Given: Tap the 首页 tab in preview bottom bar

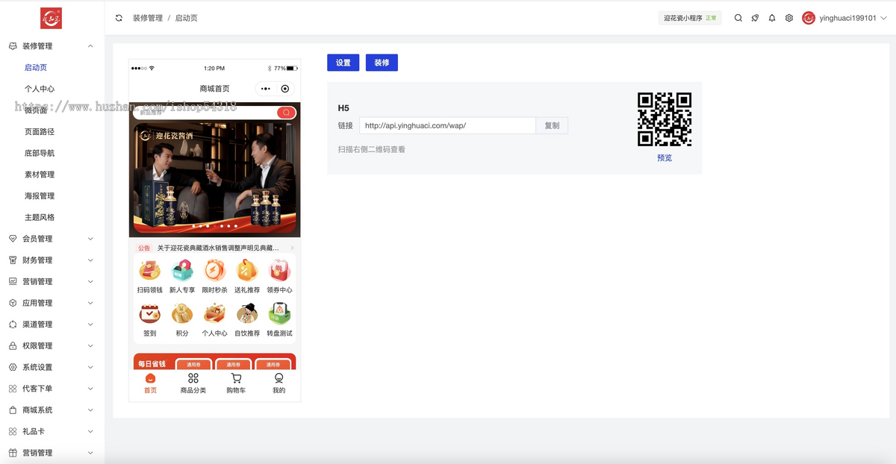Looking at the screenshot, I should click(151, 383).
